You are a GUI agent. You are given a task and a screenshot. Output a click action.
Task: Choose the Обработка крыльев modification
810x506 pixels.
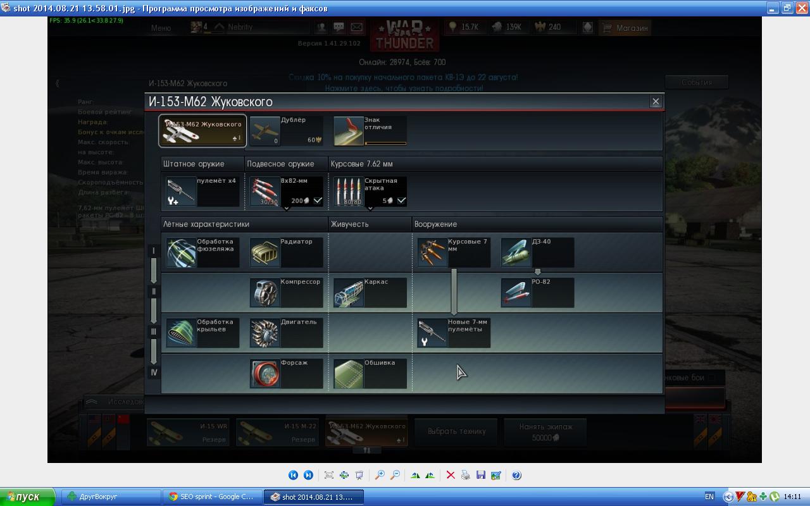coord(202,333)
